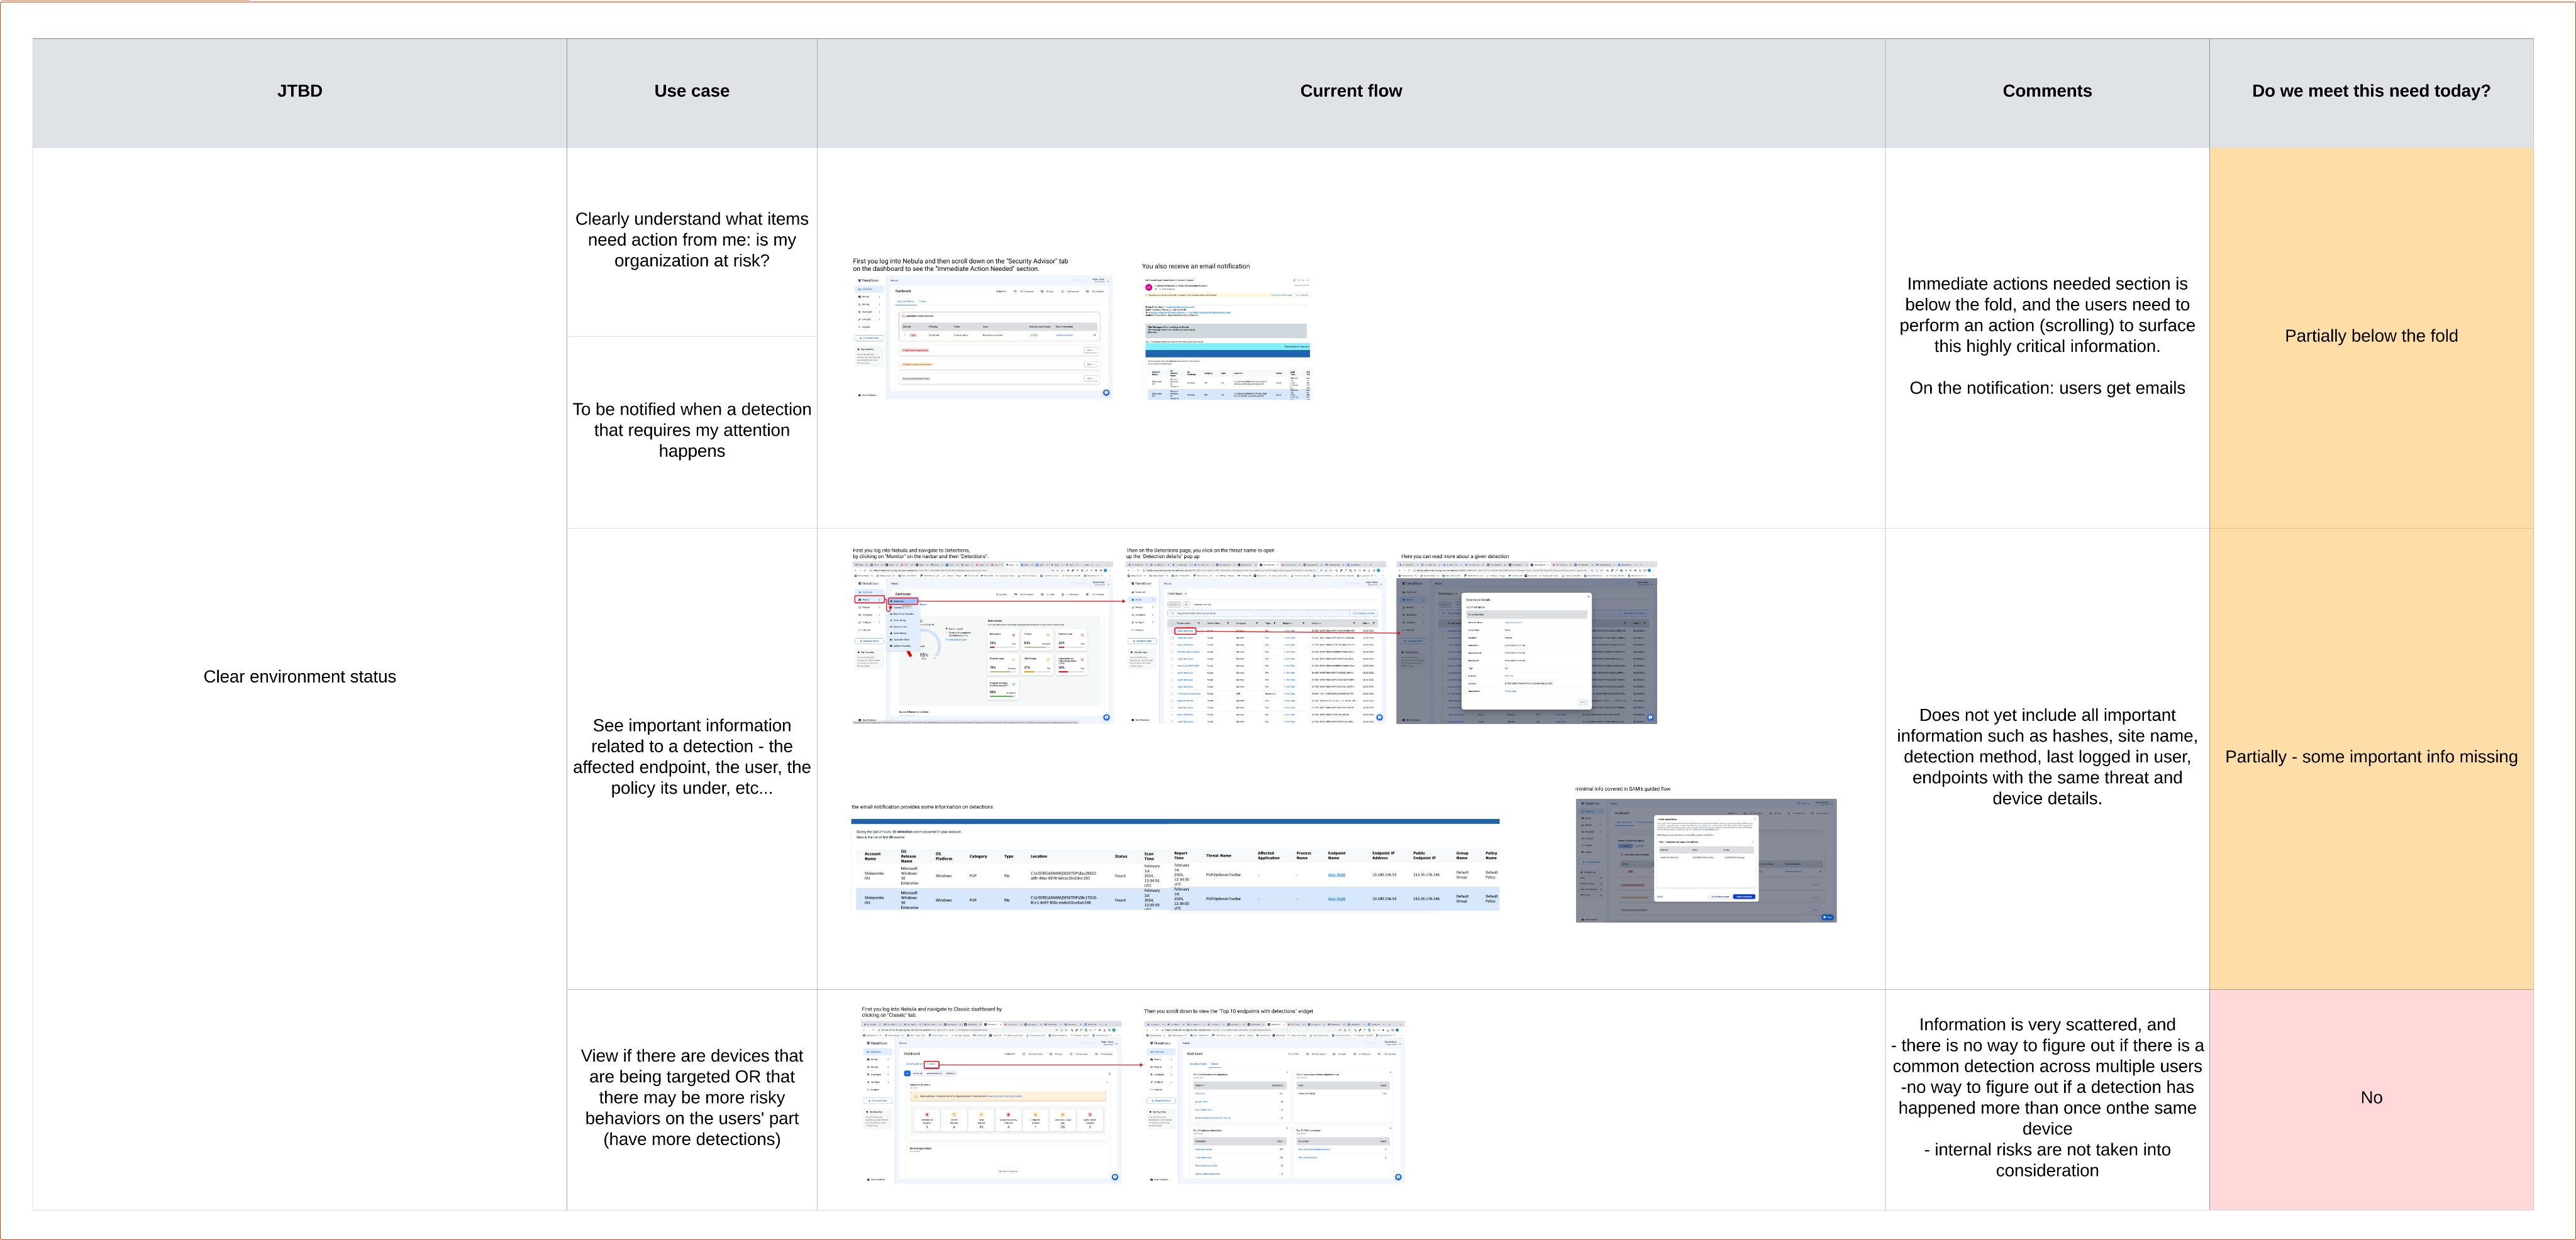Select the Monitor-to-Detections navigation screenshot
Image resolution: width=2576 pixels, height=1240 pixels.
pos(982,642)
